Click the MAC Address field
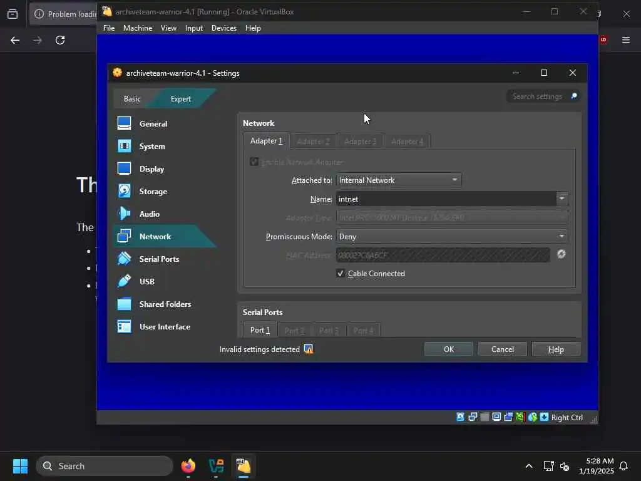641x481 pixels. tap(443, 255)
